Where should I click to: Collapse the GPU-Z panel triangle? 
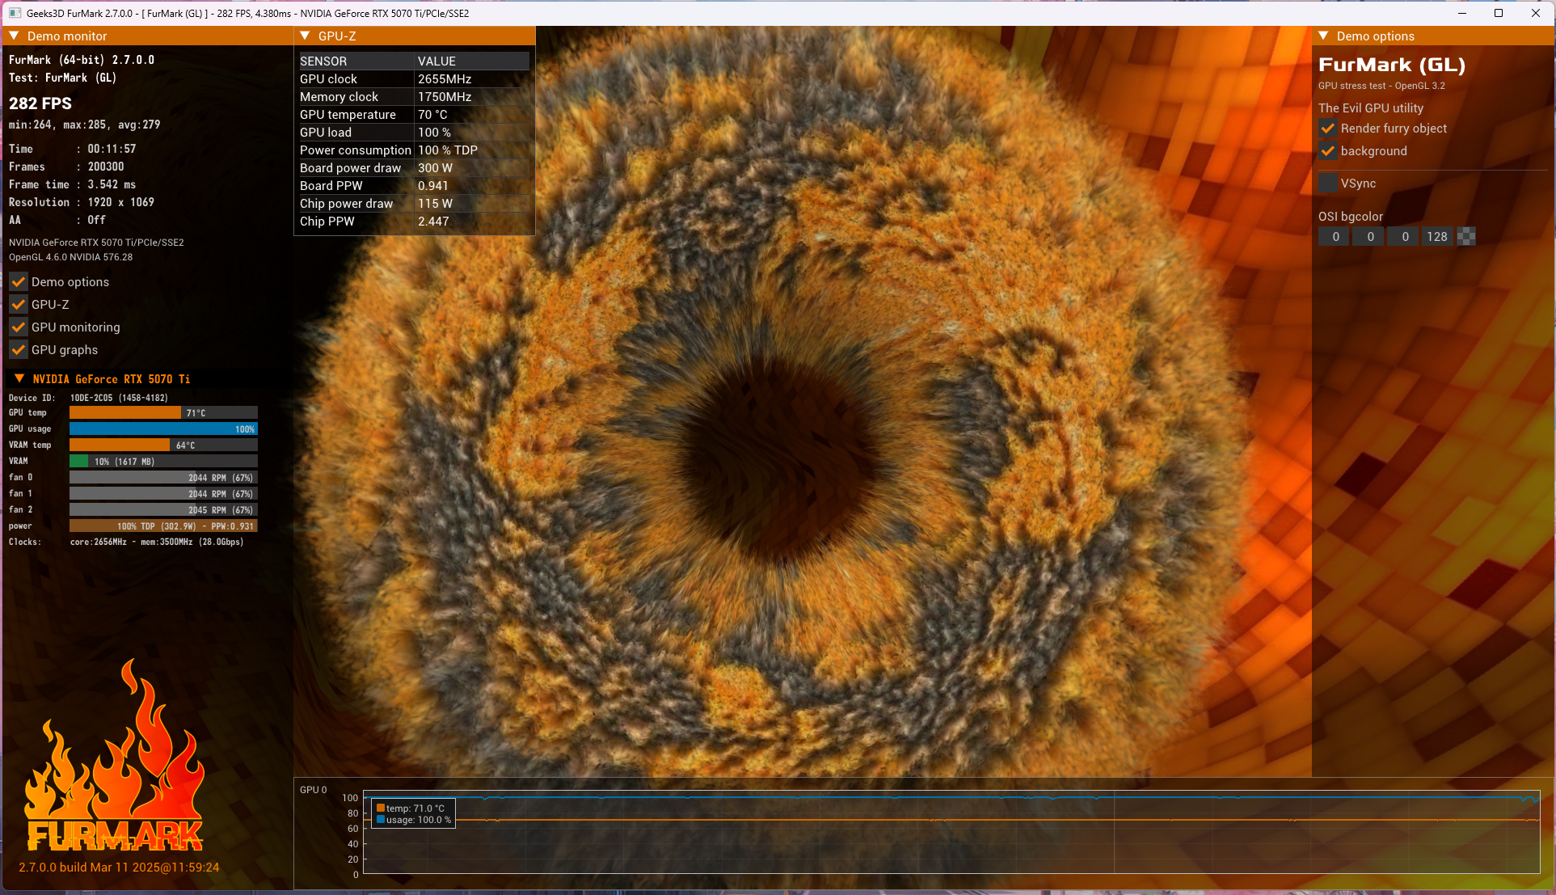pos(305,36)
